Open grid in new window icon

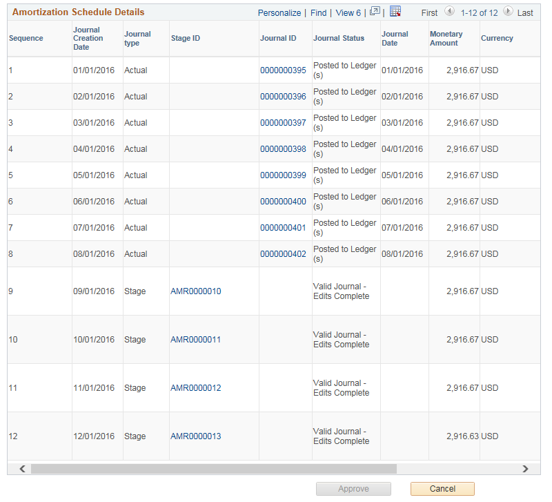coord(375,12)
